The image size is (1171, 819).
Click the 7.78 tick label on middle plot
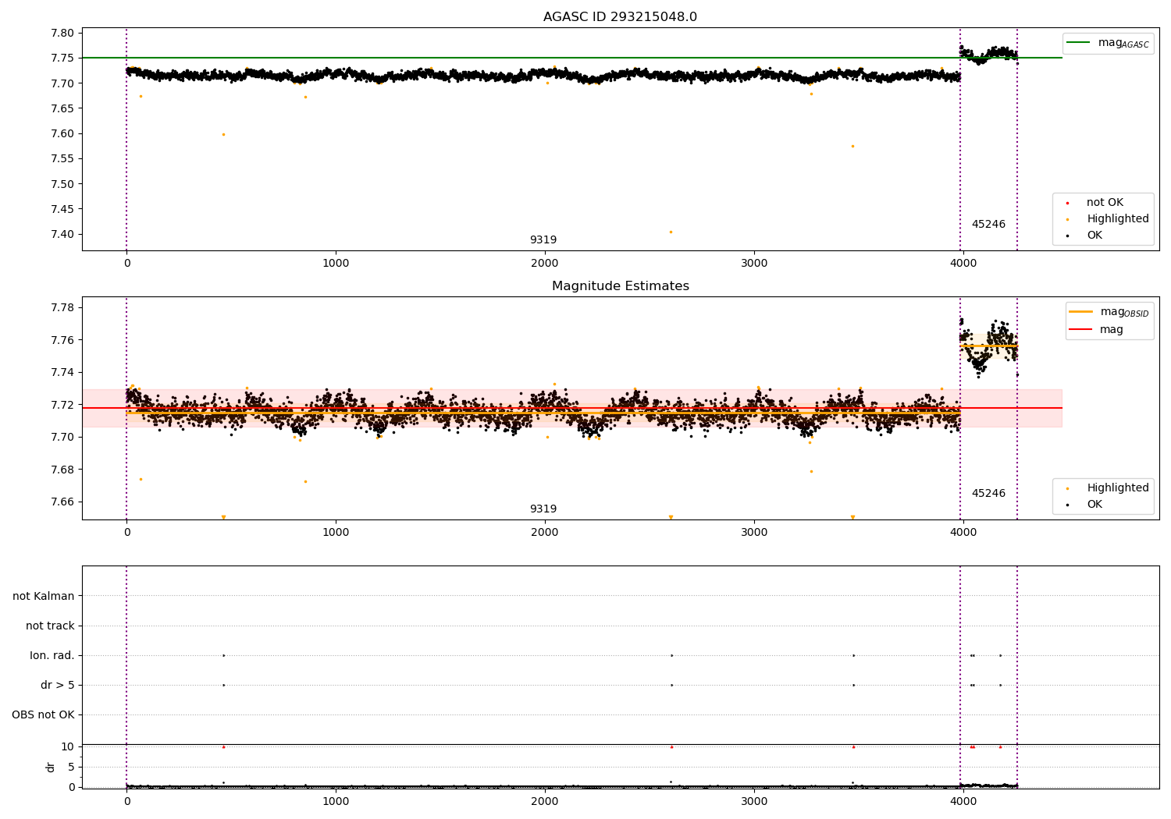tap(62, 307)
